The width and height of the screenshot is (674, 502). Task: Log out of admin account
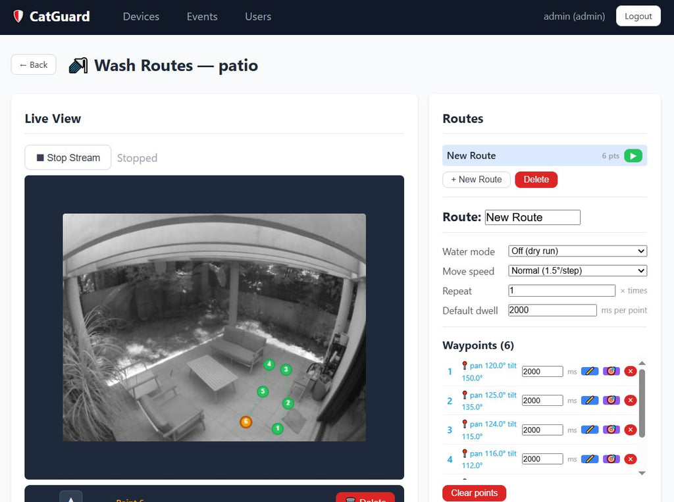tap(638, 16)
